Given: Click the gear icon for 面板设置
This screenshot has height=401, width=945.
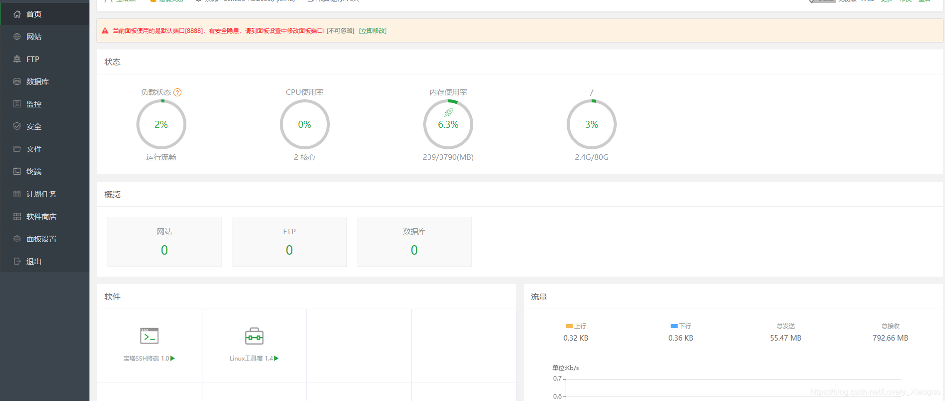Looking at the screenshot, I should click(17, 239).
